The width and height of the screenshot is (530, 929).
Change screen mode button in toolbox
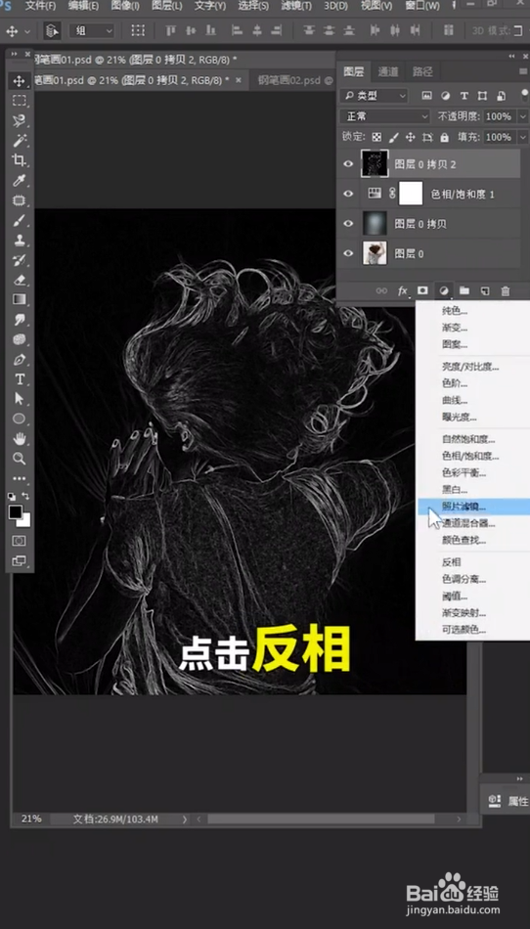pyautogui.click(x=20, y=560)
